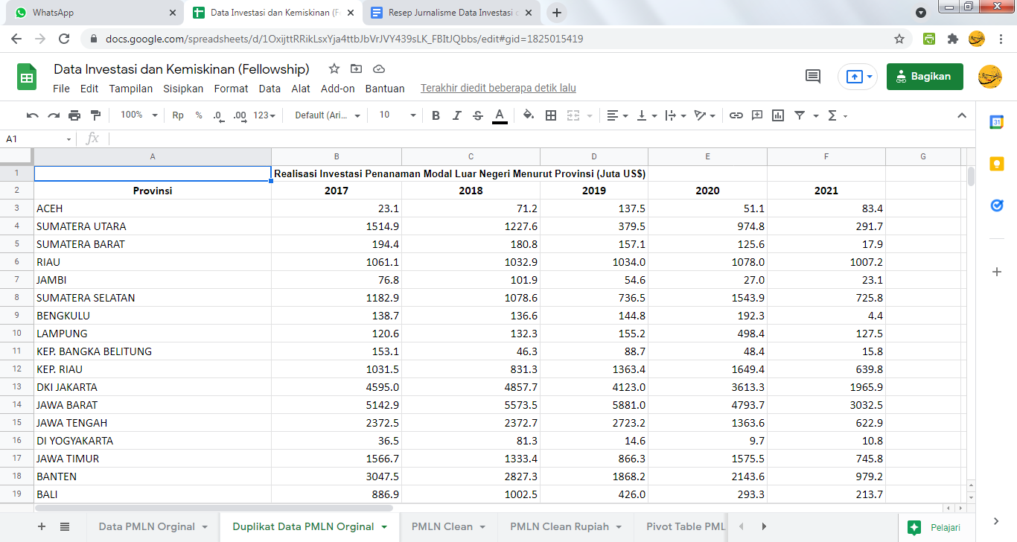Open the comment history icon
Screen dimensions: 1017x542
click(x=813, y=76)
